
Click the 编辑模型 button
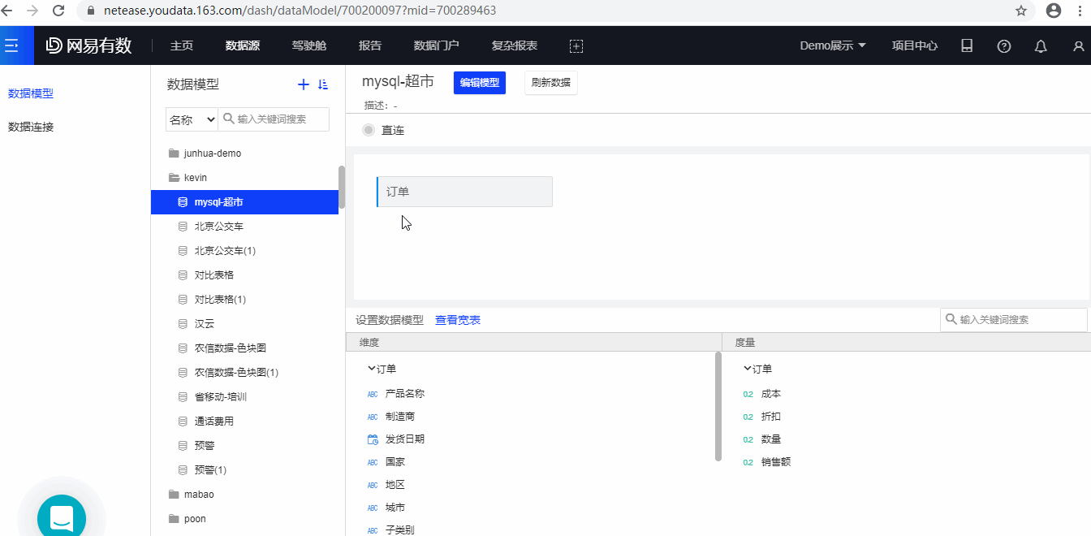point(479,83)
